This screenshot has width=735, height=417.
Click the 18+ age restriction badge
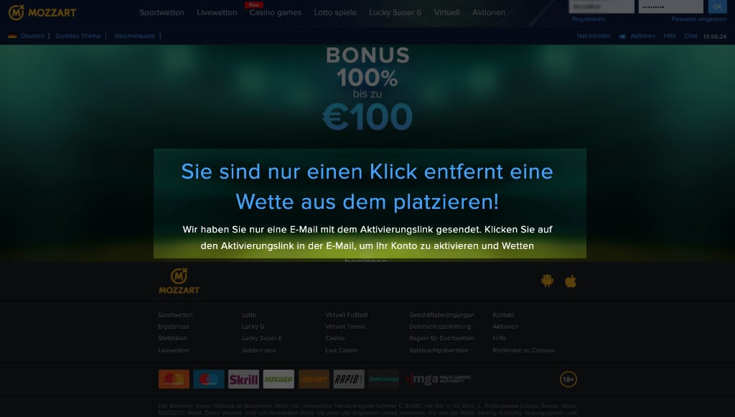(568, 379)
